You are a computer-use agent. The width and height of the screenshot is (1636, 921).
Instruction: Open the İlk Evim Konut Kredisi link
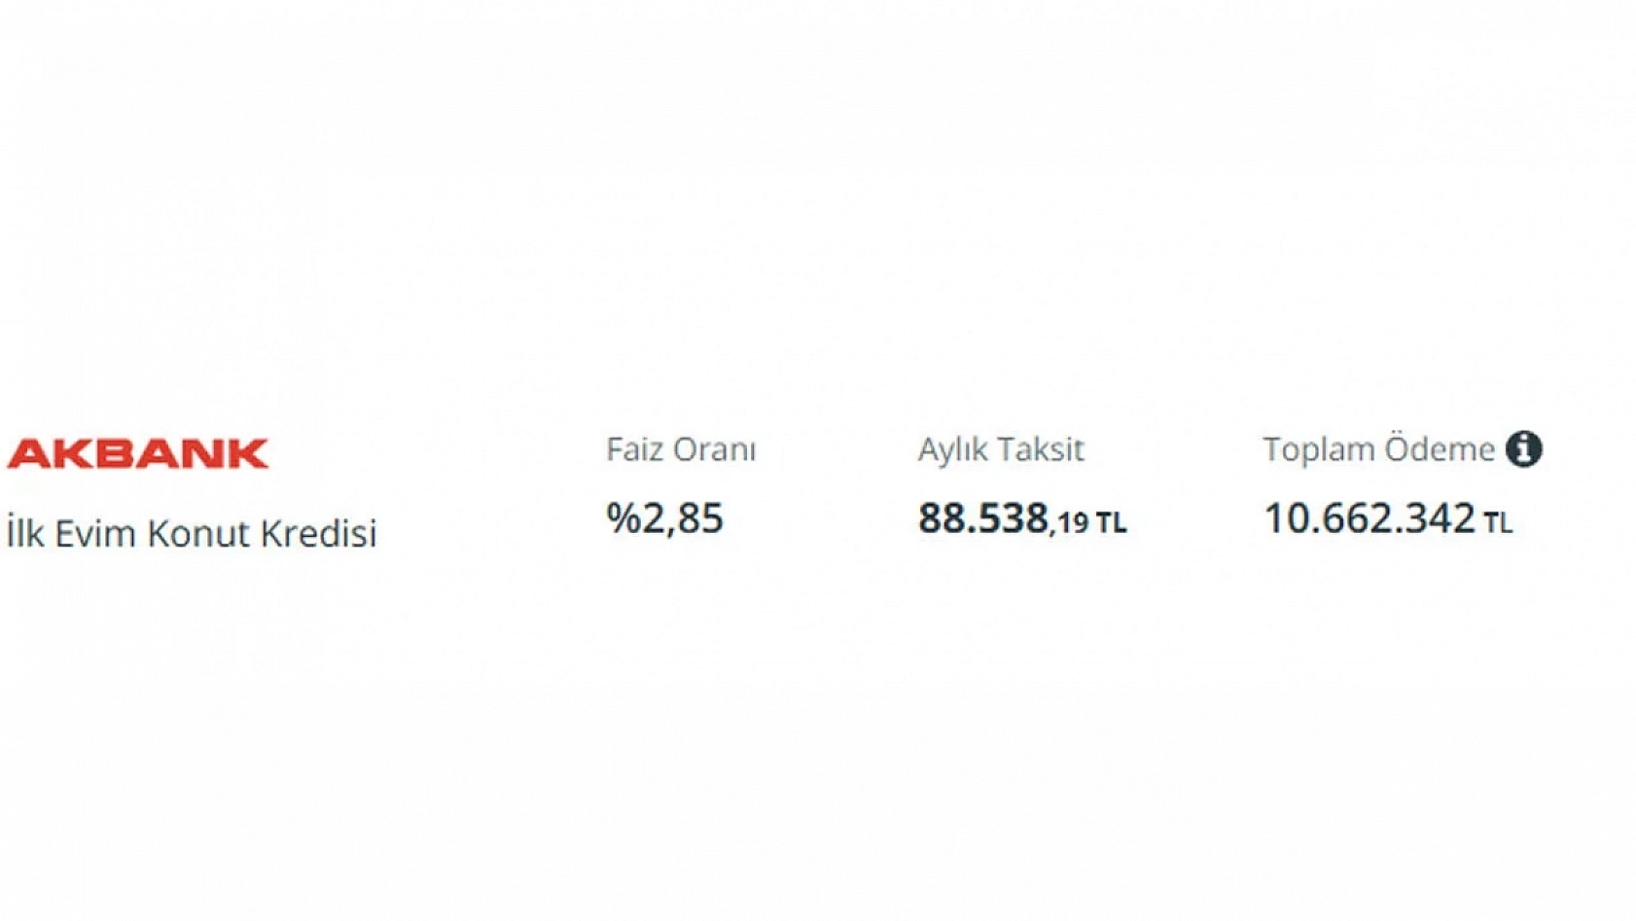click(192, 534)
